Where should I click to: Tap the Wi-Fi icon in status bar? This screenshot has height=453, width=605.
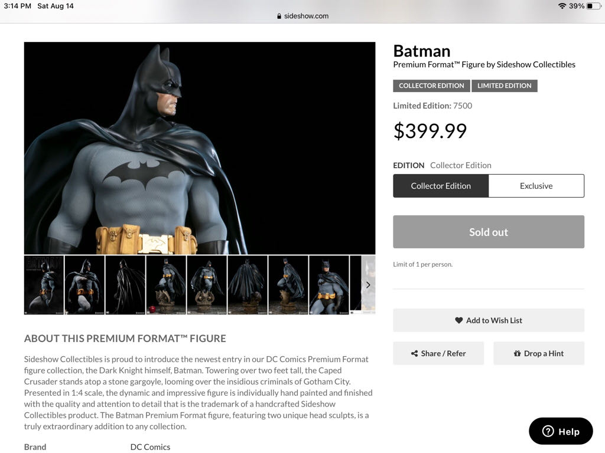(561, 6)
